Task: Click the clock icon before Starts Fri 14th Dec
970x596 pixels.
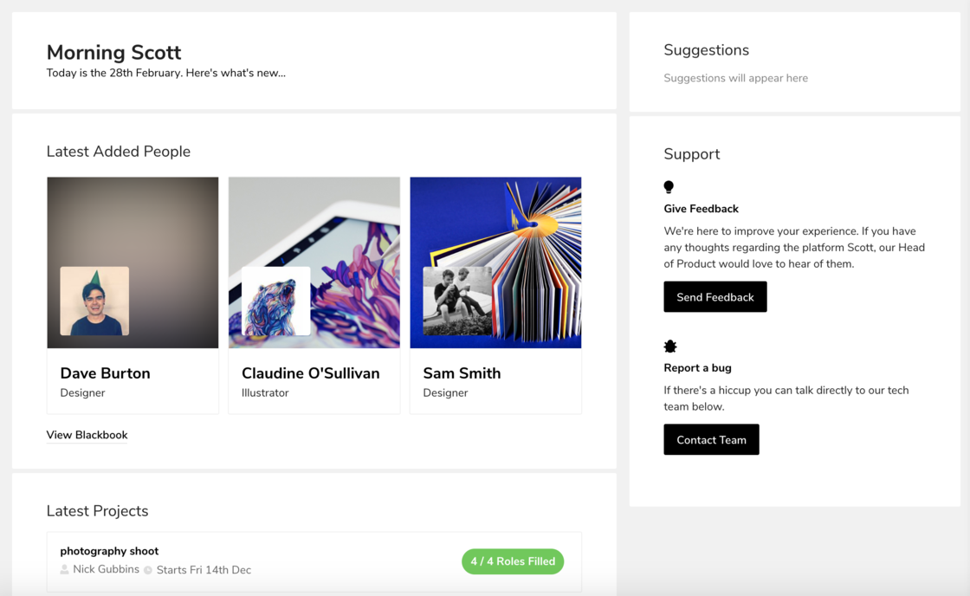Action: [148, 570]
